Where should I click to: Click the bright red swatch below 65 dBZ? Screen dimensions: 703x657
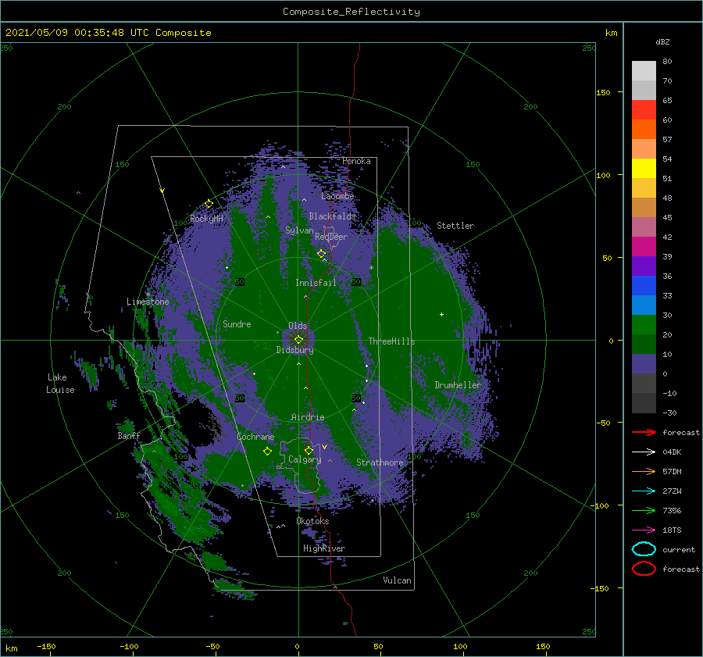[644, 110]
